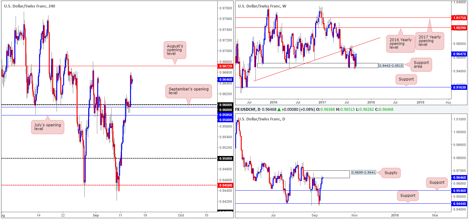Click Nov on the daily time axis
This screenshot has width=469, height=219.
pyautogui.click(x=354, y=215)
